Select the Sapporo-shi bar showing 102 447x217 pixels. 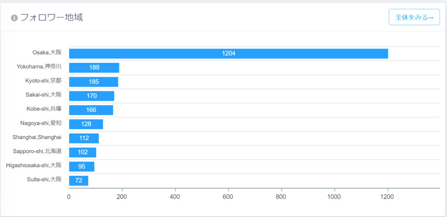click(83, 152)
